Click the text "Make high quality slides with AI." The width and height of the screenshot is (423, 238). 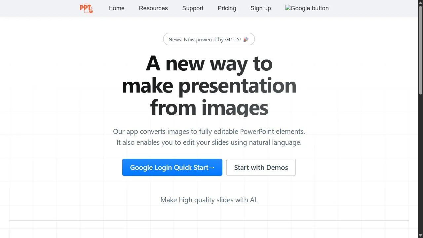pyautogui.click(x=209, y=200)
